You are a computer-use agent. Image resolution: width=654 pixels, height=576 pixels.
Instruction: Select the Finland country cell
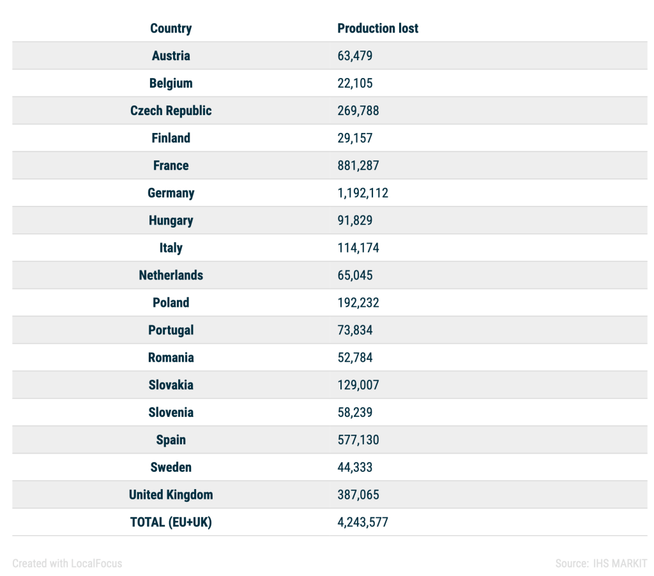(171, 138)
